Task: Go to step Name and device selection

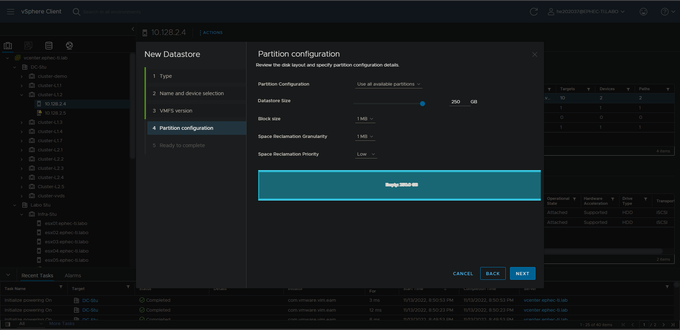Action: click(x=197, y=93)
